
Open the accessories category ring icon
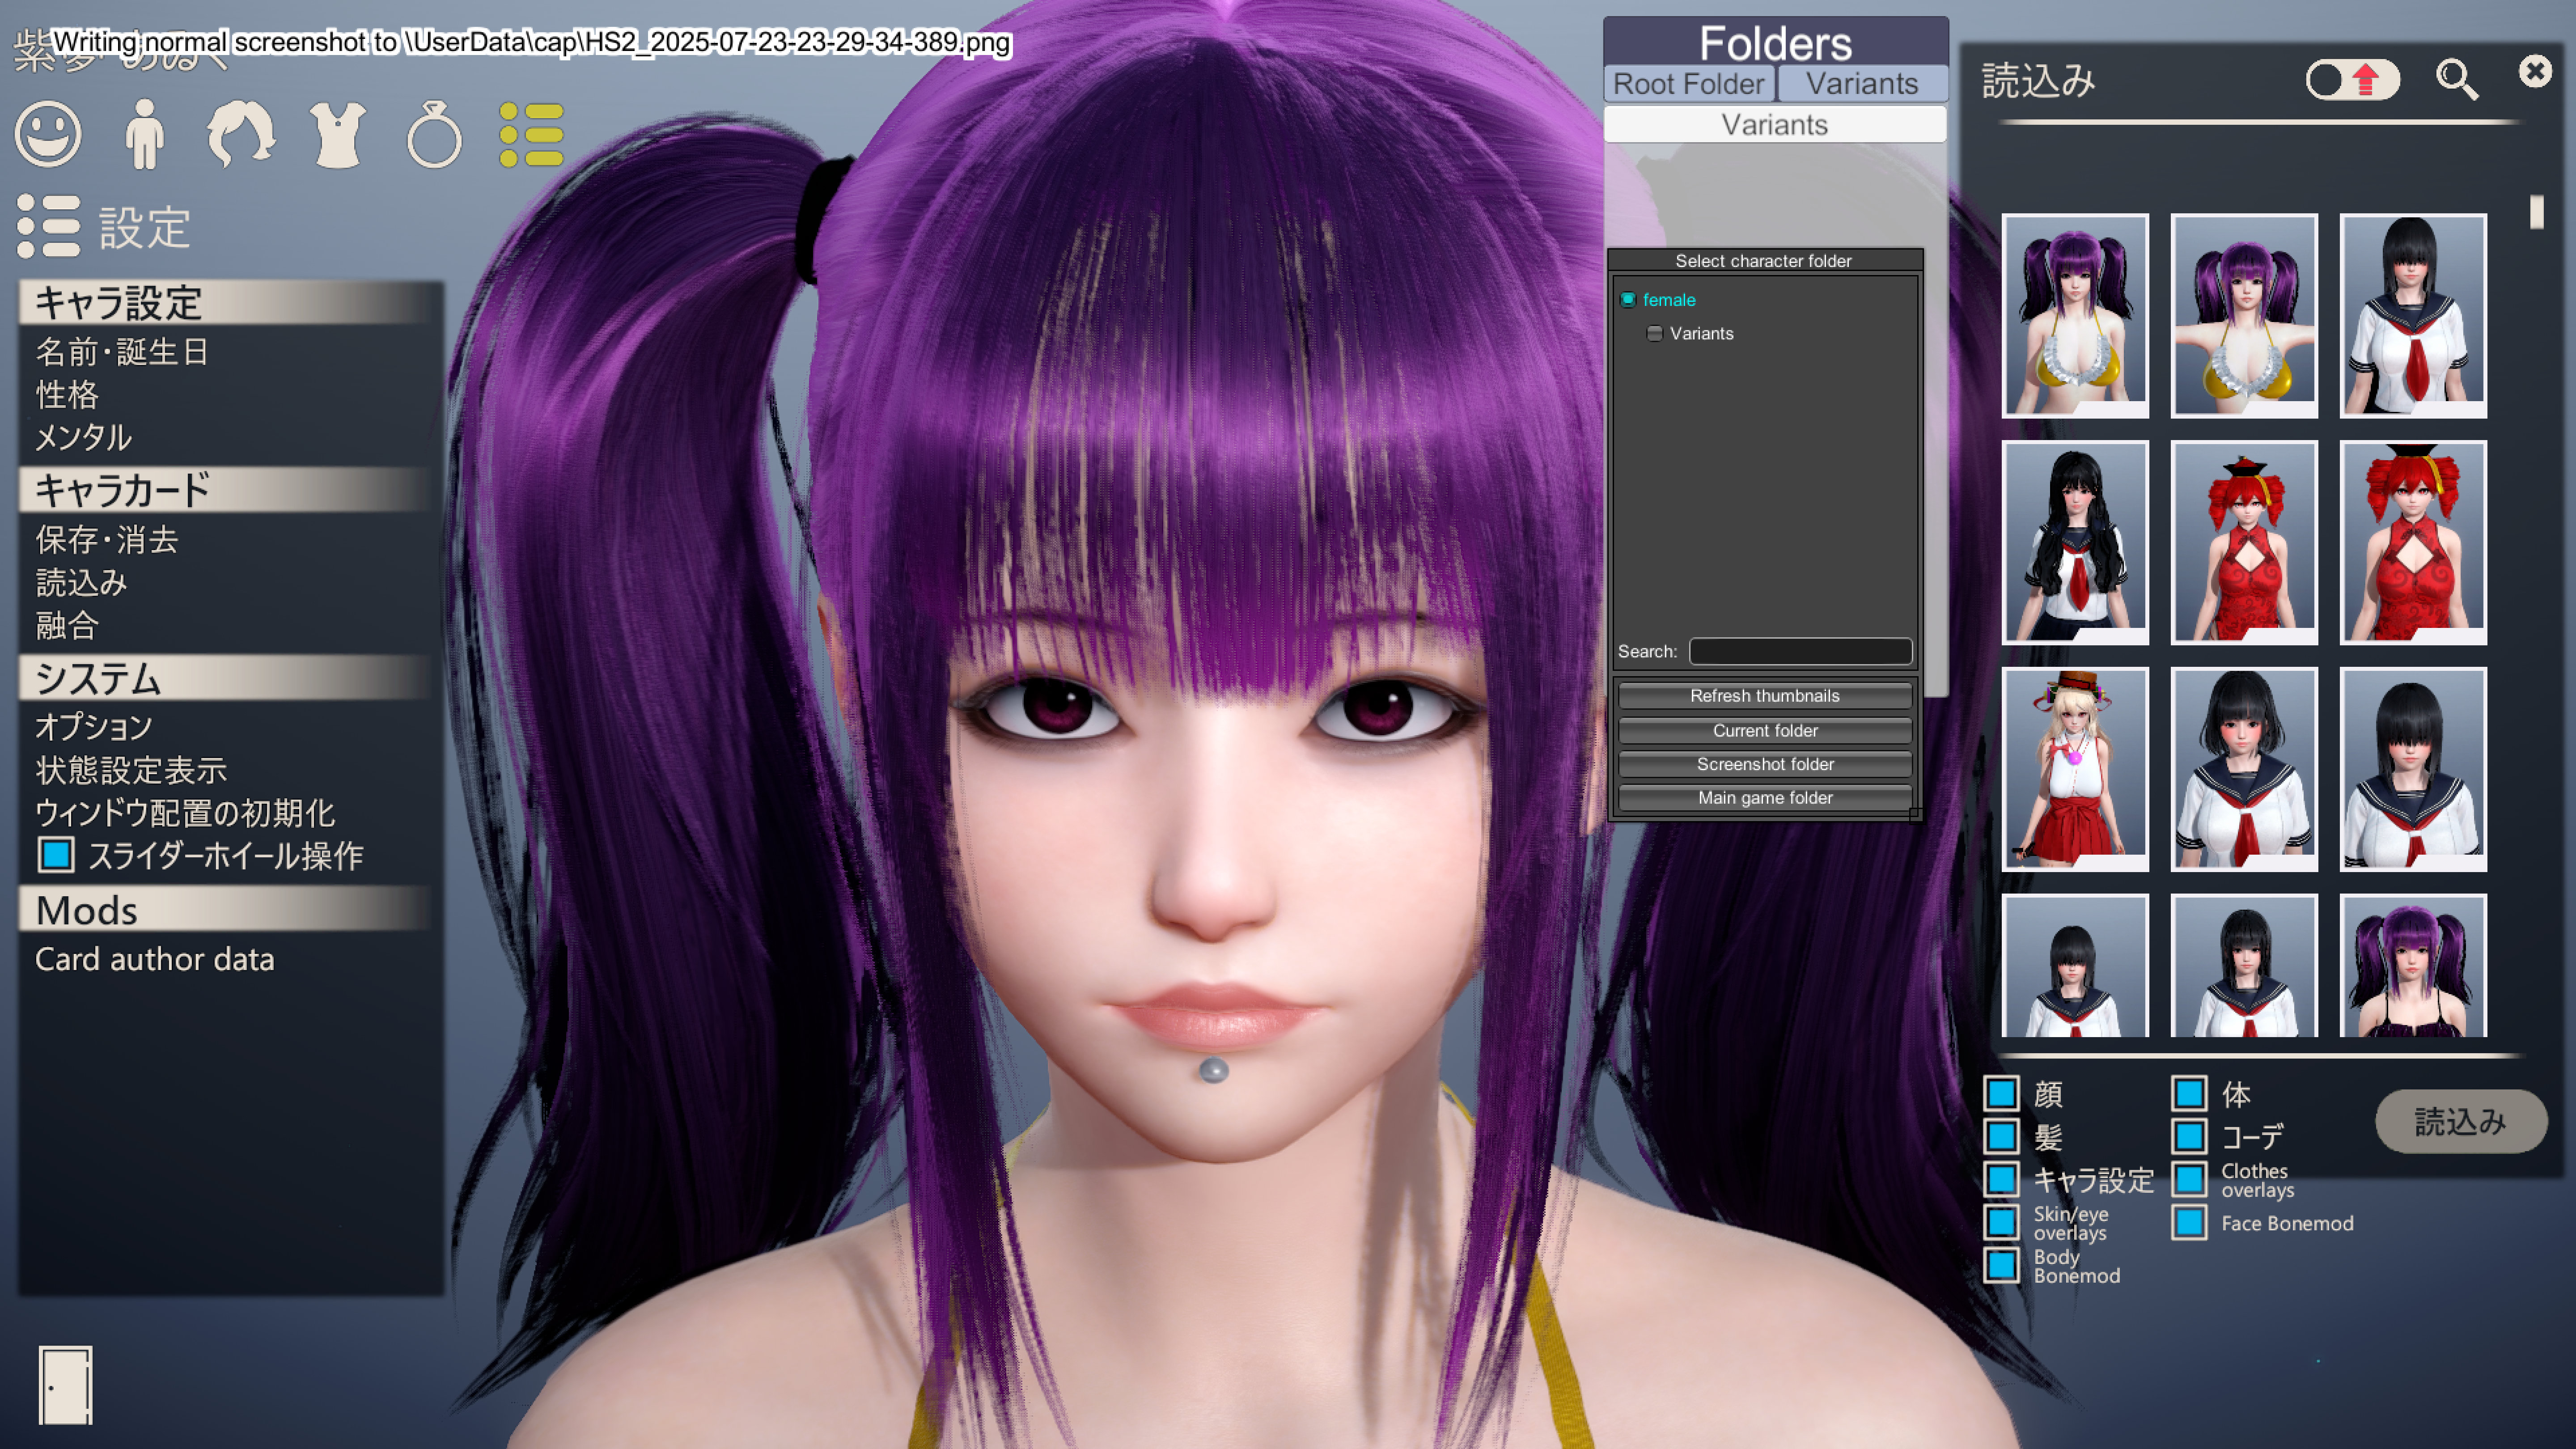[434, 134]
